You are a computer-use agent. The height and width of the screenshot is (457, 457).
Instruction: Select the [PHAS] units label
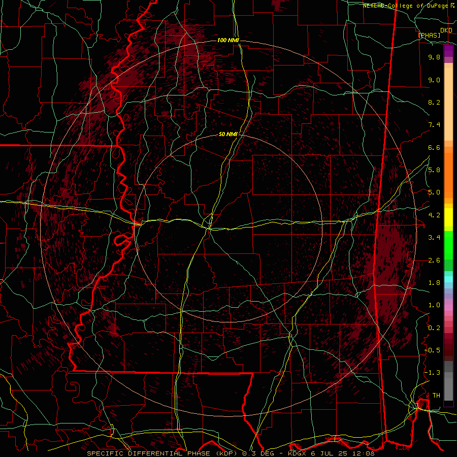click(x=429, y=35)
